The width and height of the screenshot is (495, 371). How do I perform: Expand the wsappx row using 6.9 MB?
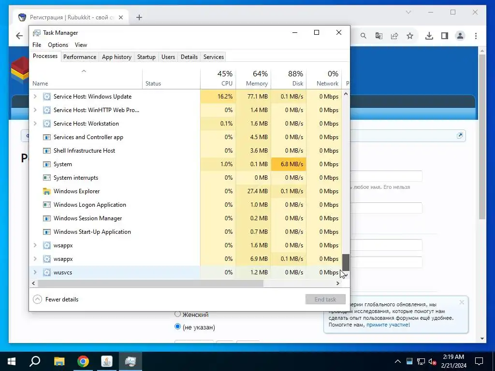tap(35, 259)
